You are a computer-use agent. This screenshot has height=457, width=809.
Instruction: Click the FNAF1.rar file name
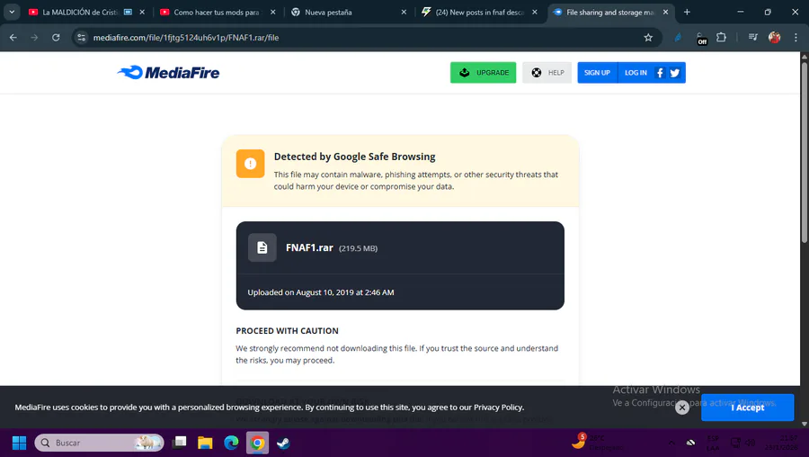pyautogui.click(x=309, y=248)
